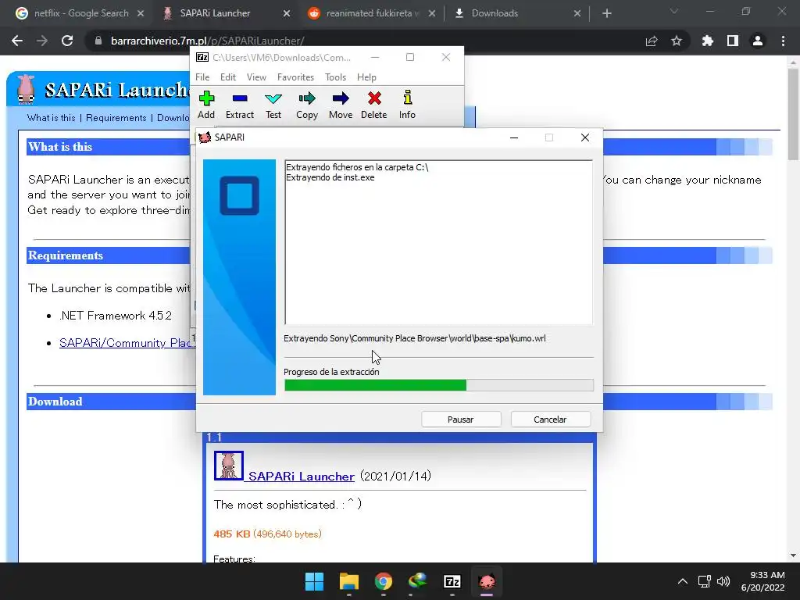
Task: Click the Move icon in 7-Zip toolbar
Action: pyautogui.click(x=341, y=105)
